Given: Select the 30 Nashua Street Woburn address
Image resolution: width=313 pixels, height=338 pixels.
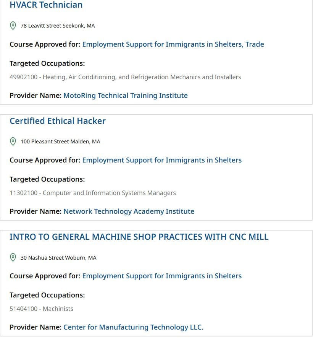Looking at the screenshot, I should 58,258.
